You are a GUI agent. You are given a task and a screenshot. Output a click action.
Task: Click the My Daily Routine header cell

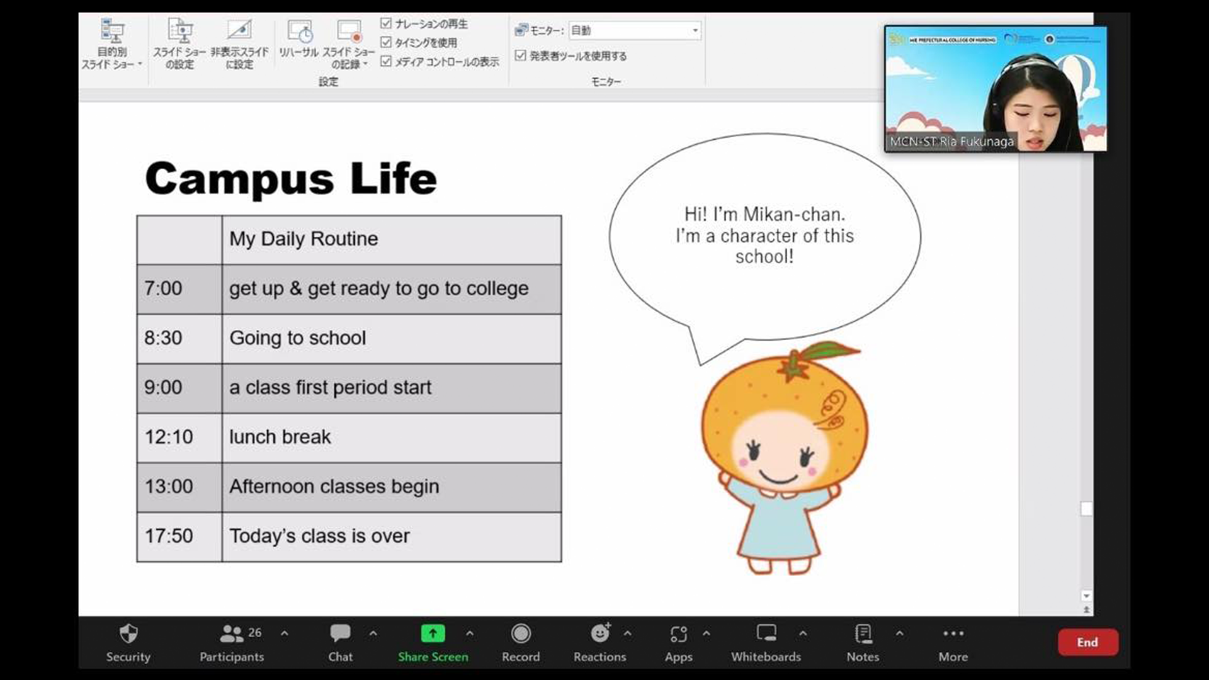point(392,239)
